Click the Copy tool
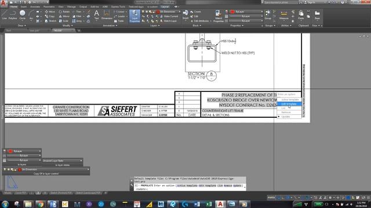The height and width of the screenshot is (208, 371). click(50, 16)
